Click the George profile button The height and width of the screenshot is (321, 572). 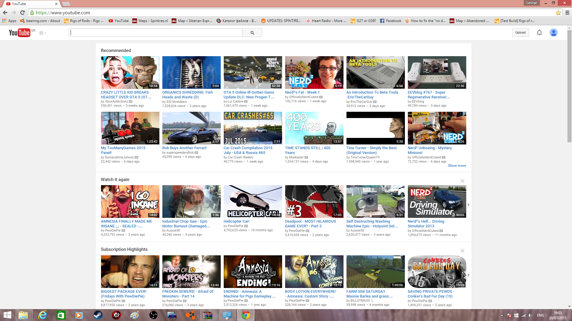(531, 3)
